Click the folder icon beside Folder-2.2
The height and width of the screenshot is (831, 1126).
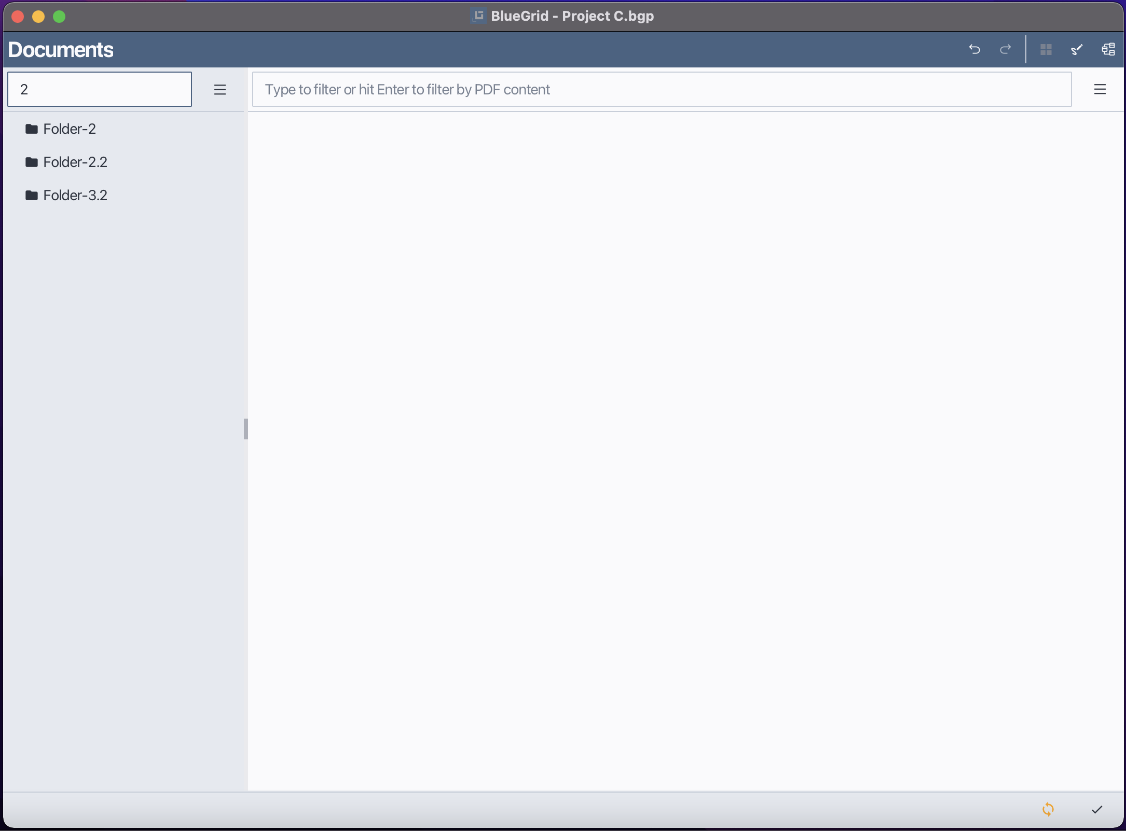pos(32,162)
